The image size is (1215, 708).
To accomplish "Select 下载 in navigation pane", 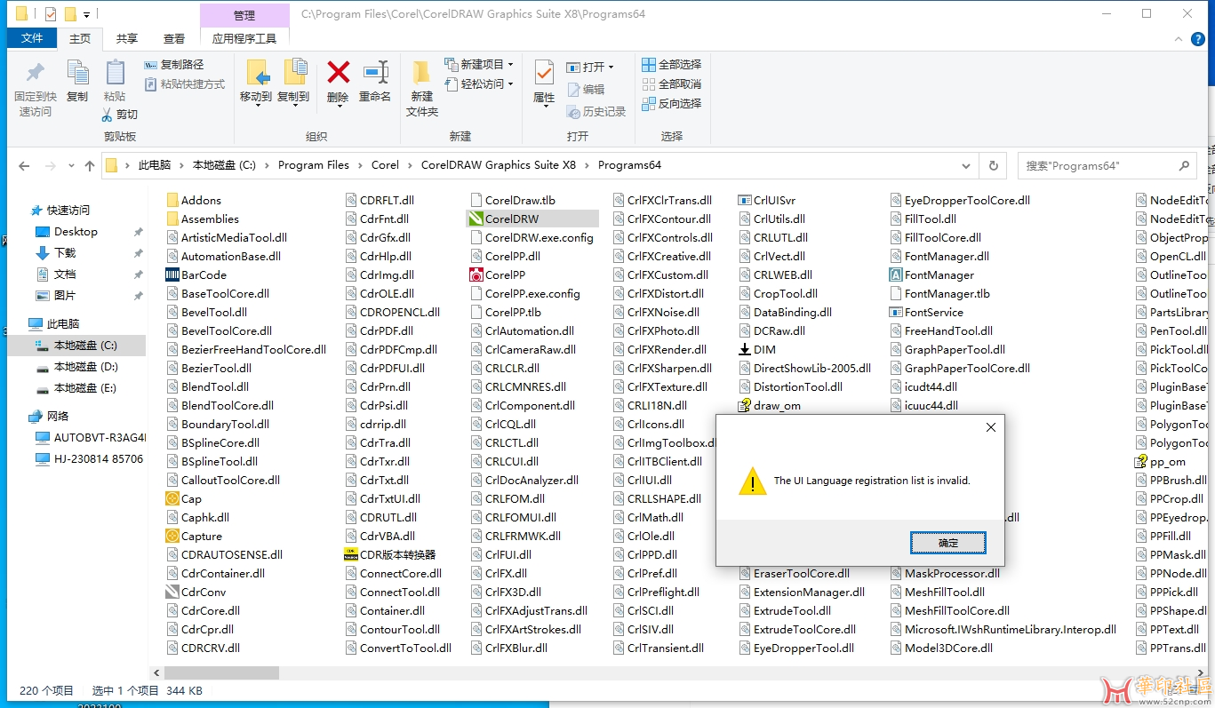I will [65, 253].
